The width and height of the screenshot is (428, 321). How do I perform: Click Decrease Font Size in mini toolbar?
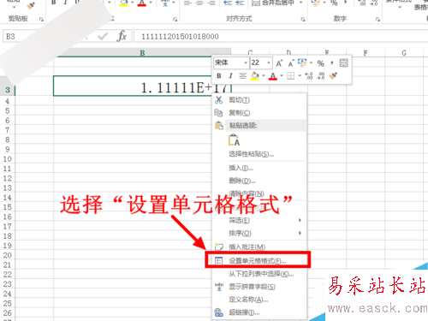(x=291, y=63)
